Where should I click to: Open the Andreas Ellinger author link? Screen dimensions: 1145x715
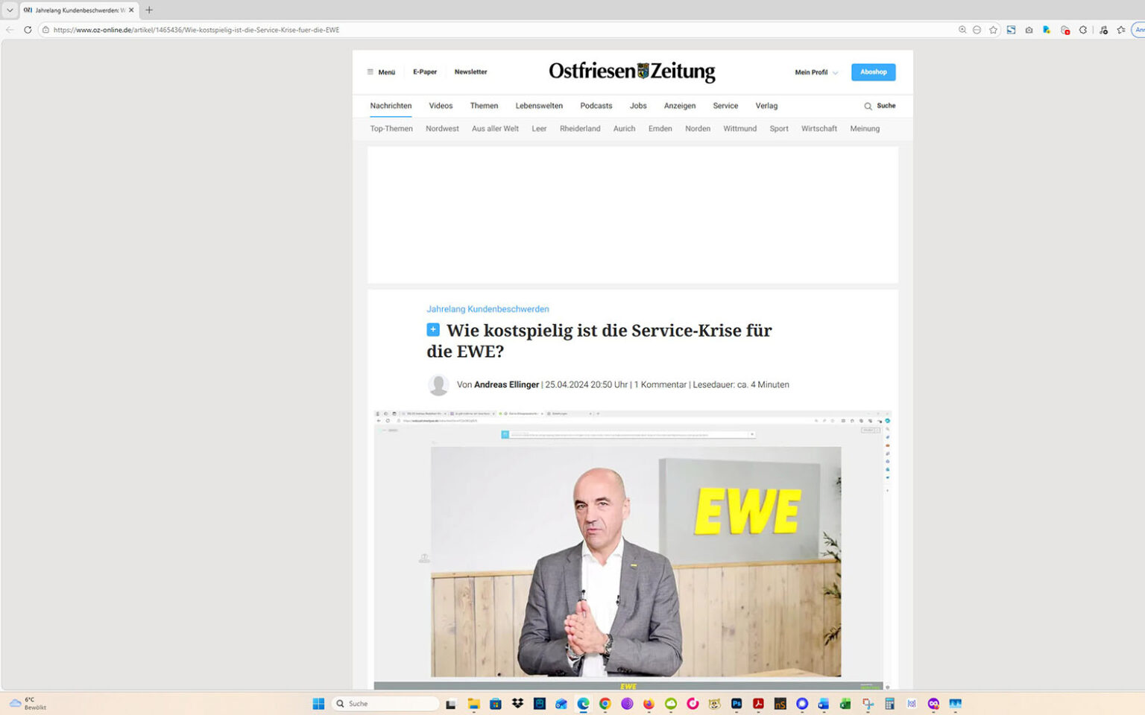[505, 384]
